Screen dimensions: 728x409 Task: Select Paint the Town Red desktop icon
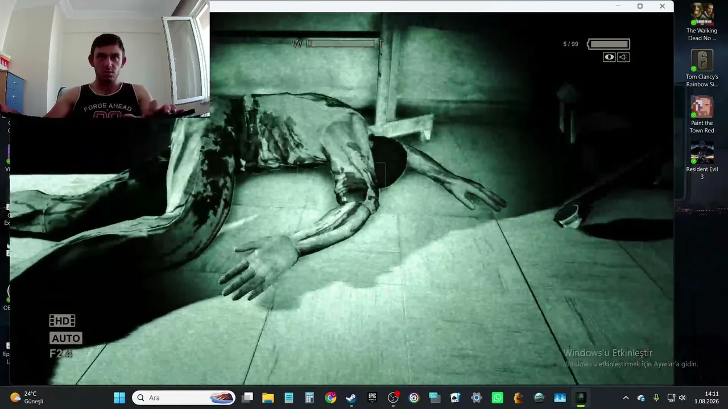point(702,115)
